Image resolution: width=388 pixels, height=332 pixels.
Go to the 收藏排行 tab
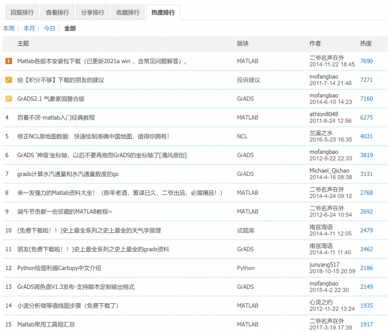click(x=127, y=12)
